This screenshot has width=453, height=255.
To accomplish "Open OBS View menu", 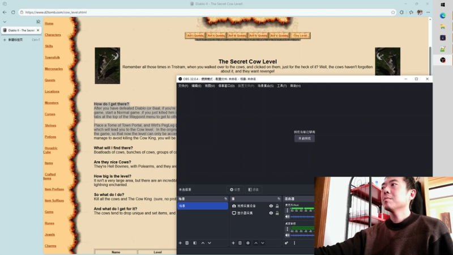I will point(210,86).
